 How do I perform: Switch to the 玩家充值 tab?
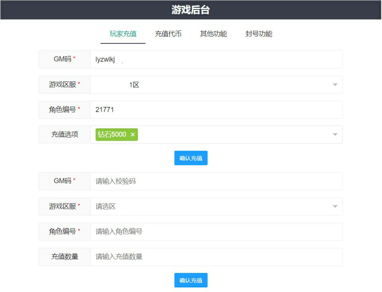click(x=123, y=34)
